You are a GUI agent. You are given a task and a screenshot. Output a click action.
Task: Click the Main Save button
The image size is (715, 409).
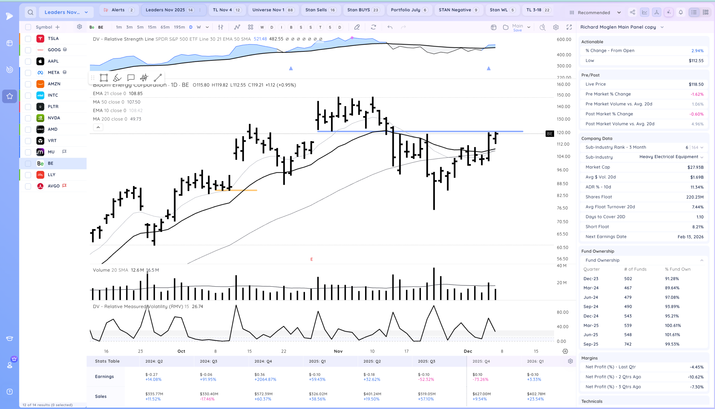[517, 28]
